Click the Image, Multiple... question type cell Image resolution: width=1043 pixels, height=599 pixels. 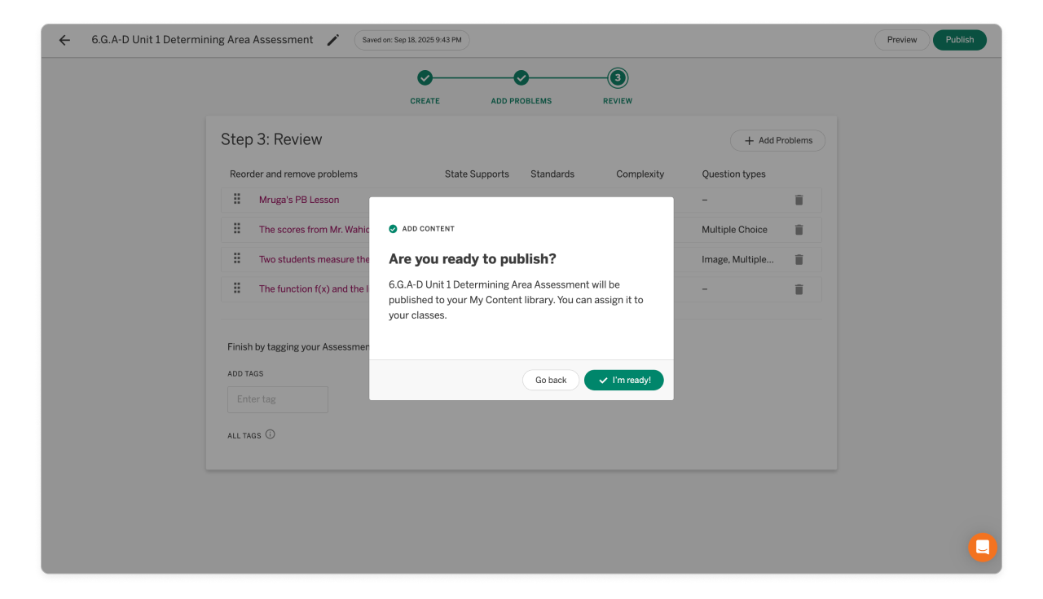[737, 259]
